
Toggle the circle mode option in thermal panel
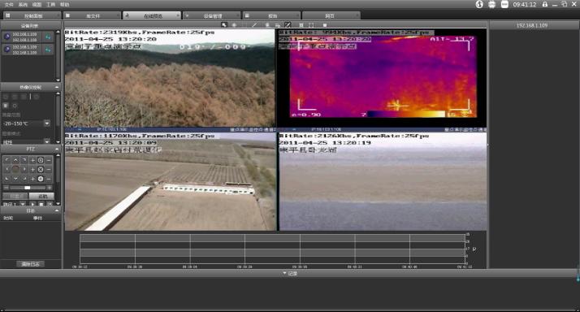point(15,106)
